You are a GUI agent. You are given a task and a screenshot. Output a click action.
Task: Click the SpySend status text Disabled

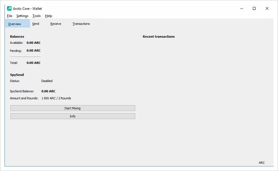[x=47, y=81]
